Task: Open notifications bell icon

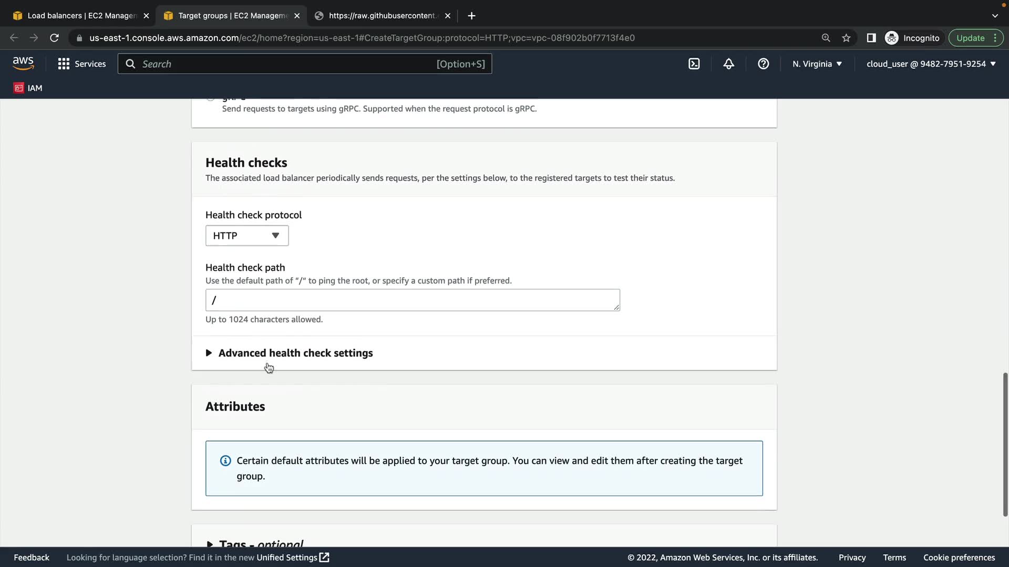Action: click(728, 64)
